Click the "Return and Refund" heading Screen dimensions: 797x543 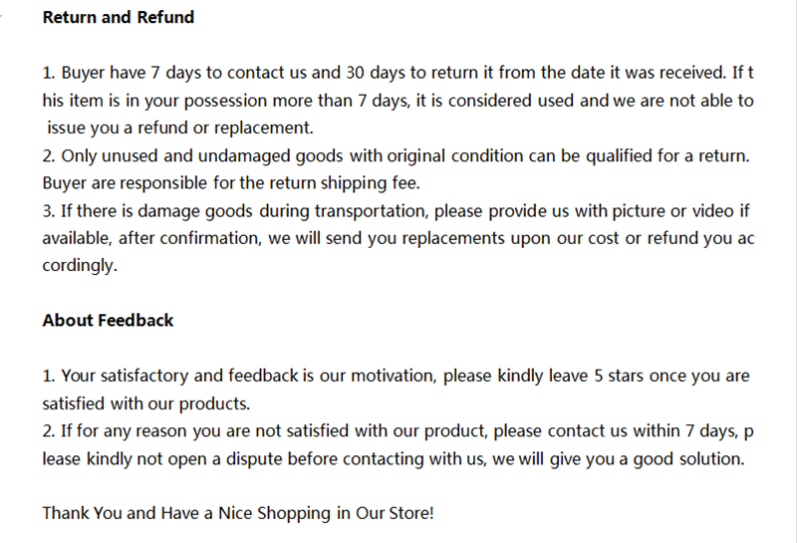[x=118, y=18]
